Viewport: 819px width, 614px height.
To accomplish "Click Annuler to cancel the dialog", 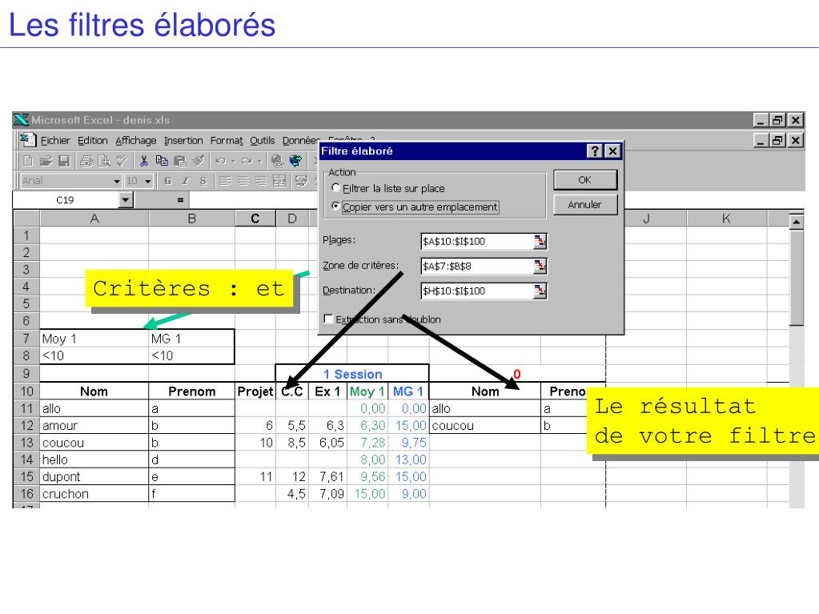I will (x=585, y=205).
